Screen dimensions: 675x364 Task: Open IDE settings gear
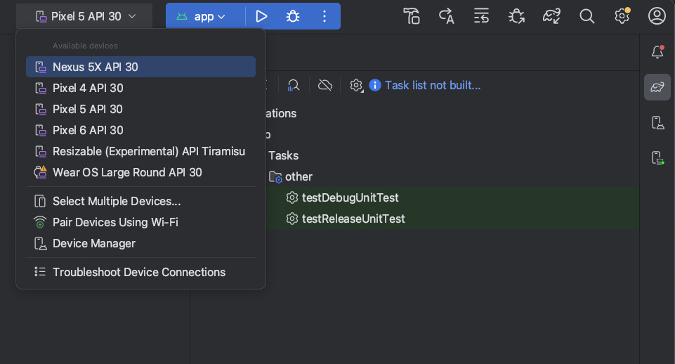(x=622, y=16)
